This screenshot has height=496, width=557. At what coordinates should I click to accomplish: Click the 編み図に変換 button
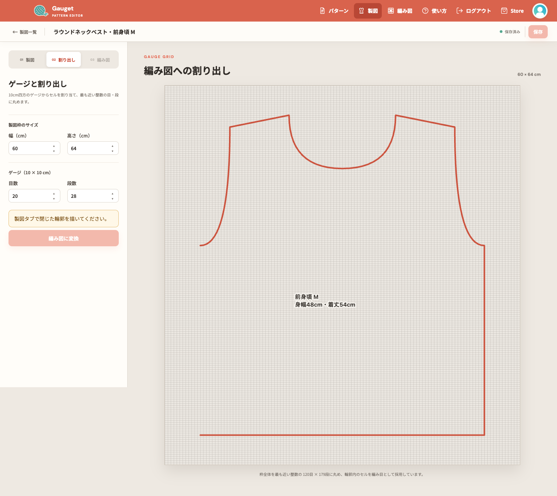click(63, 238)
